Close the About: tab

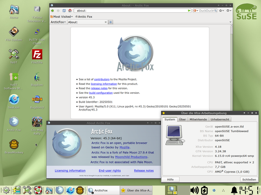pyautogui.click(x=106, y=22)
